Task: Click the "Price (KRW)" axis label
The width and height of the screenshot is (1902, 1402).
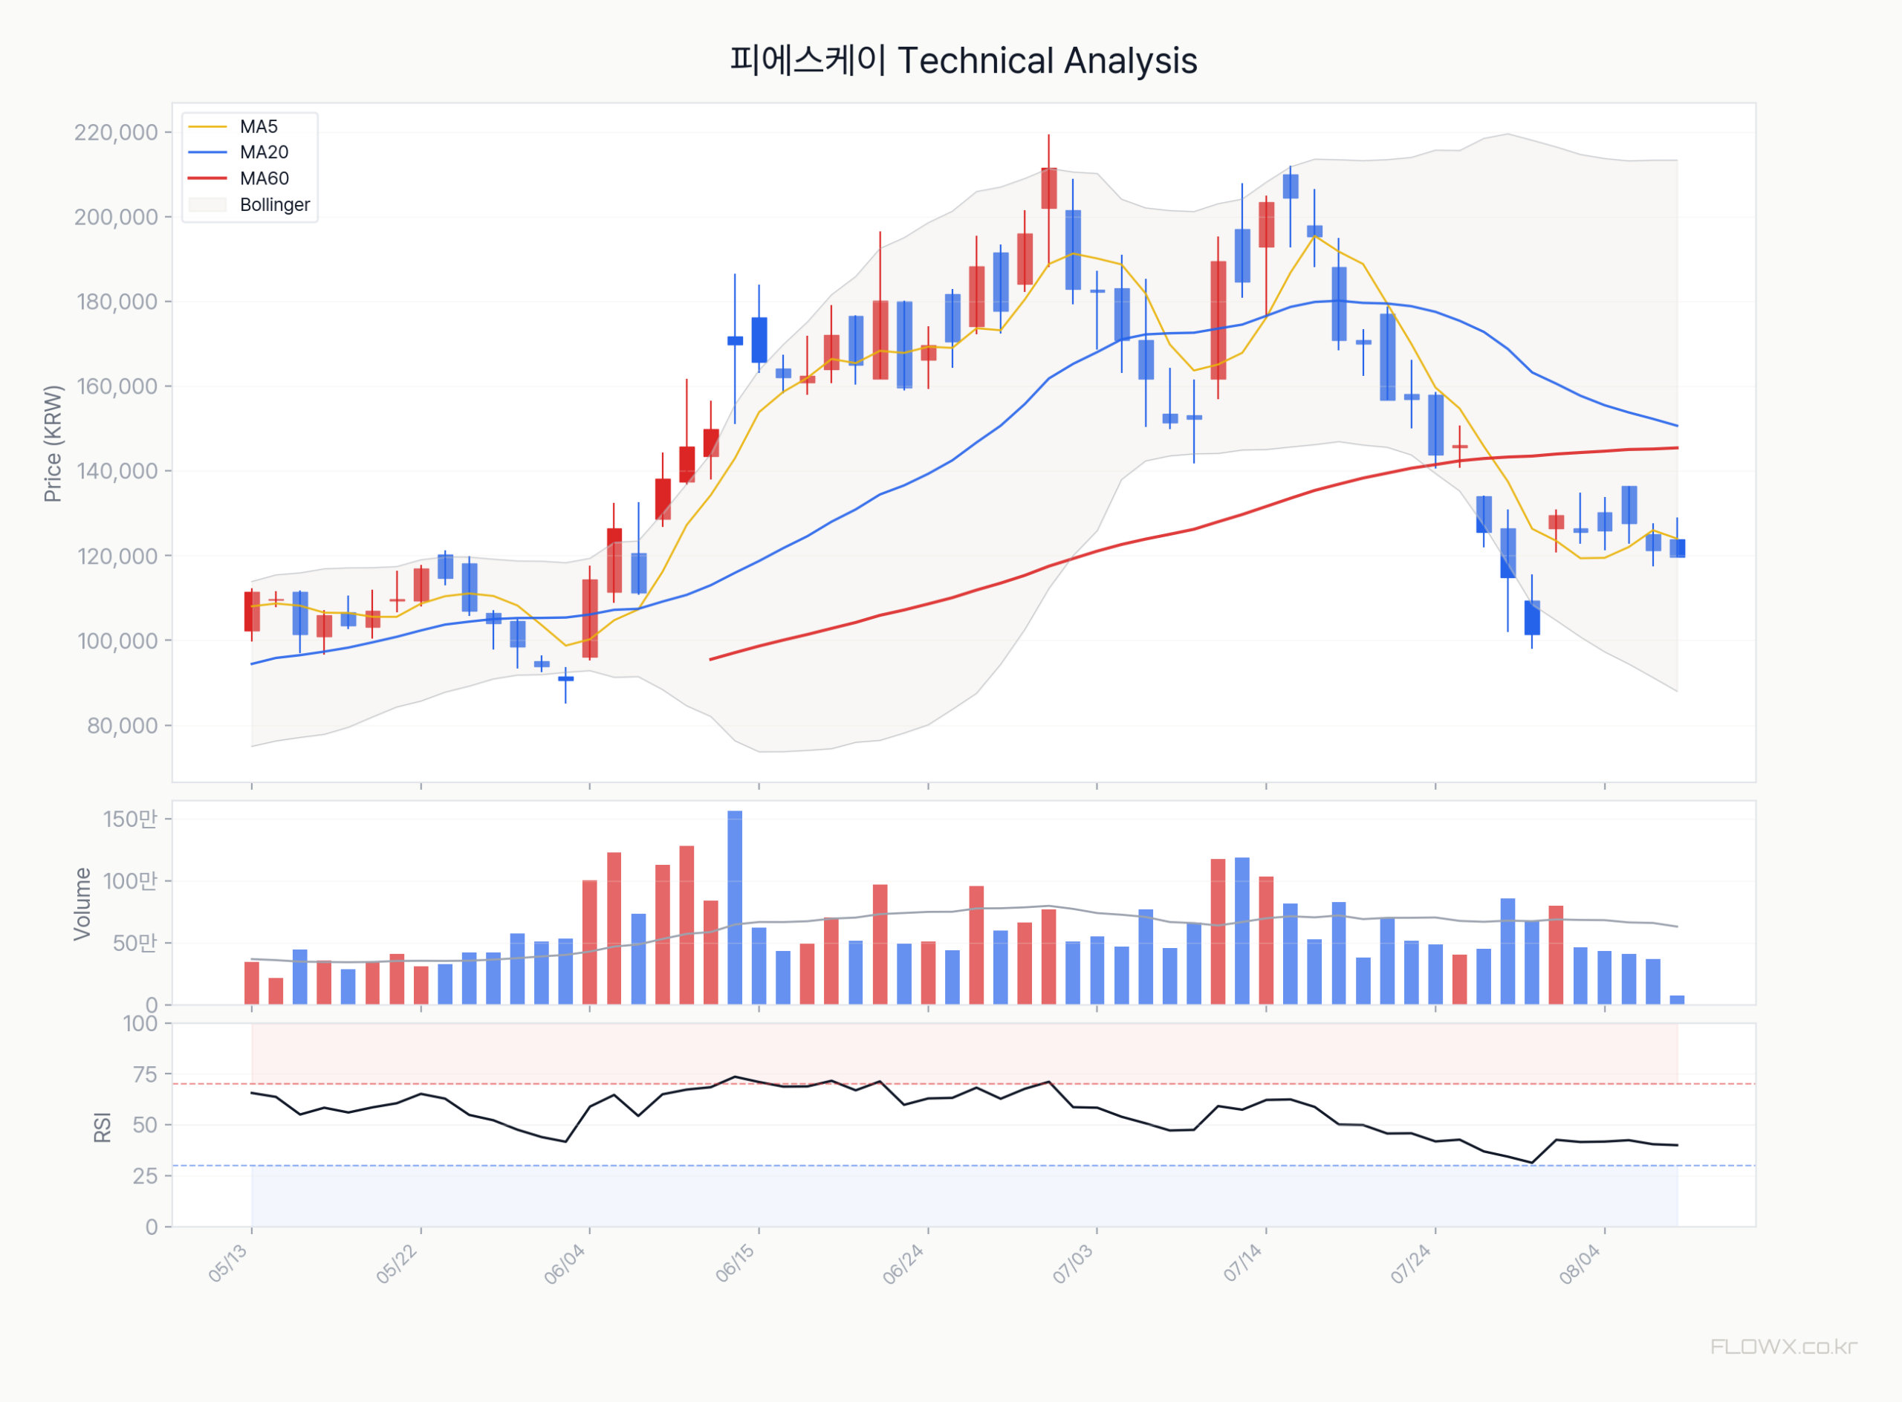Action: coord(53,443)
